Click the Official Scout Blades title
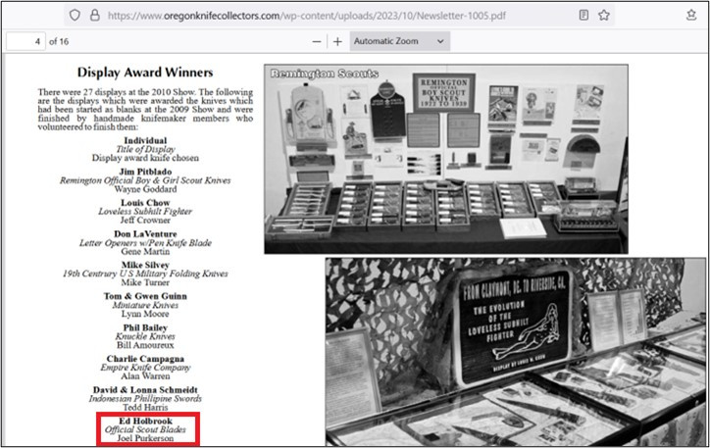Viewport: 710px width, 448px height. coord(145,429)
